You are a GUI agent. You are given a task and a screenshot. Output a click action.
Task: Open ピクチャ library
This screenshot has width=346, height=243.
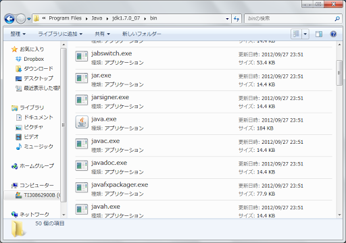[x=29, y=127]
